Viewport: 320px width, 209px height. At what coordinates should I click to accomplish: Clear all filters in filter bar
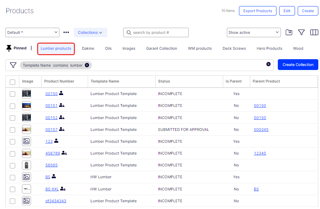268,64
